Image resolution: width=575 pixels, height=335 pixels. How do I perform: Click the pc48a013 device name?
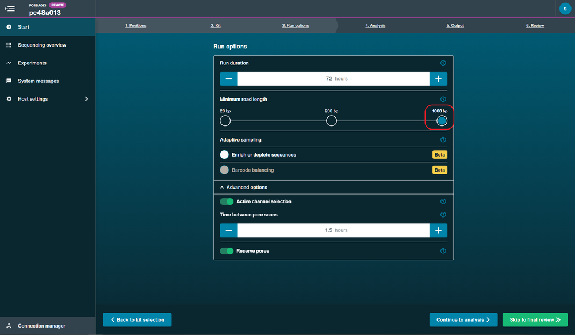45,13
